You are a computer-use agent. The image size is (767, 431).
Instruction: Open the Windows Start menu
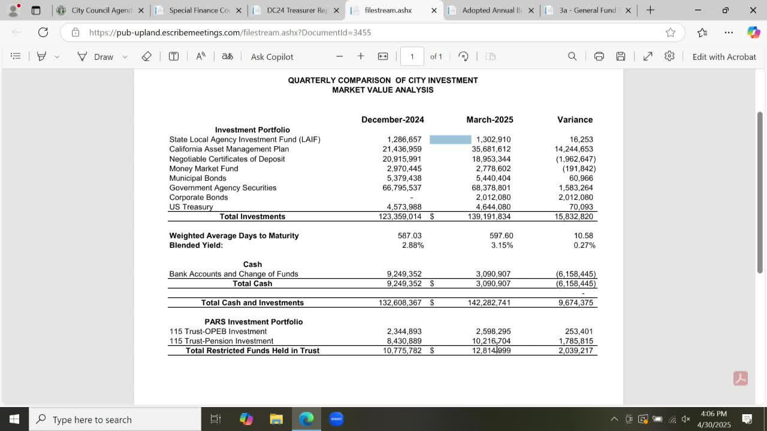click(14, 419)
